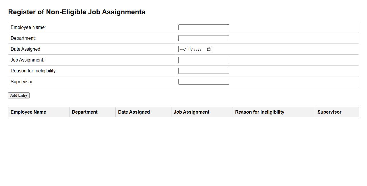Click the "Job Assignment:" form label

coord(27,60)
